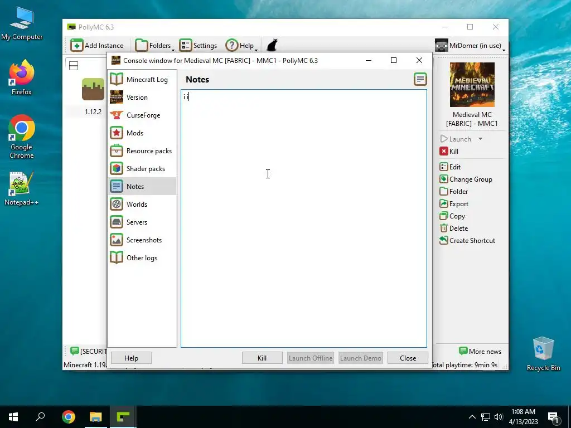Open Windows Start menu

(x=13, y=417)
